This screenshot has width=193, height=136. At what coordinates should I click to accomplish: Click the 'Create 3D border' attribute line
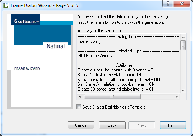point(116,89)
